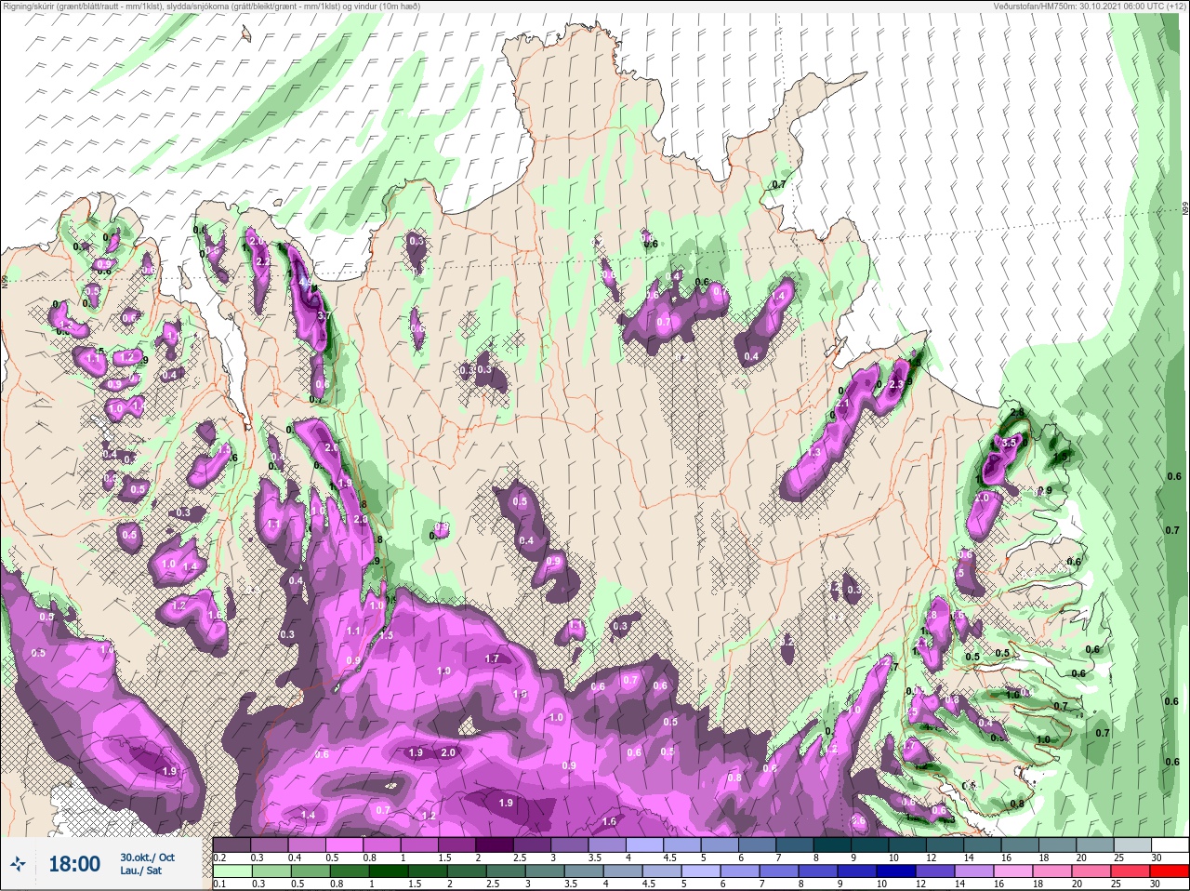This screenshot has width=1190, height=891.
Task: Click the date text '30.okt./ Oct'
Action: pos(147,858)
